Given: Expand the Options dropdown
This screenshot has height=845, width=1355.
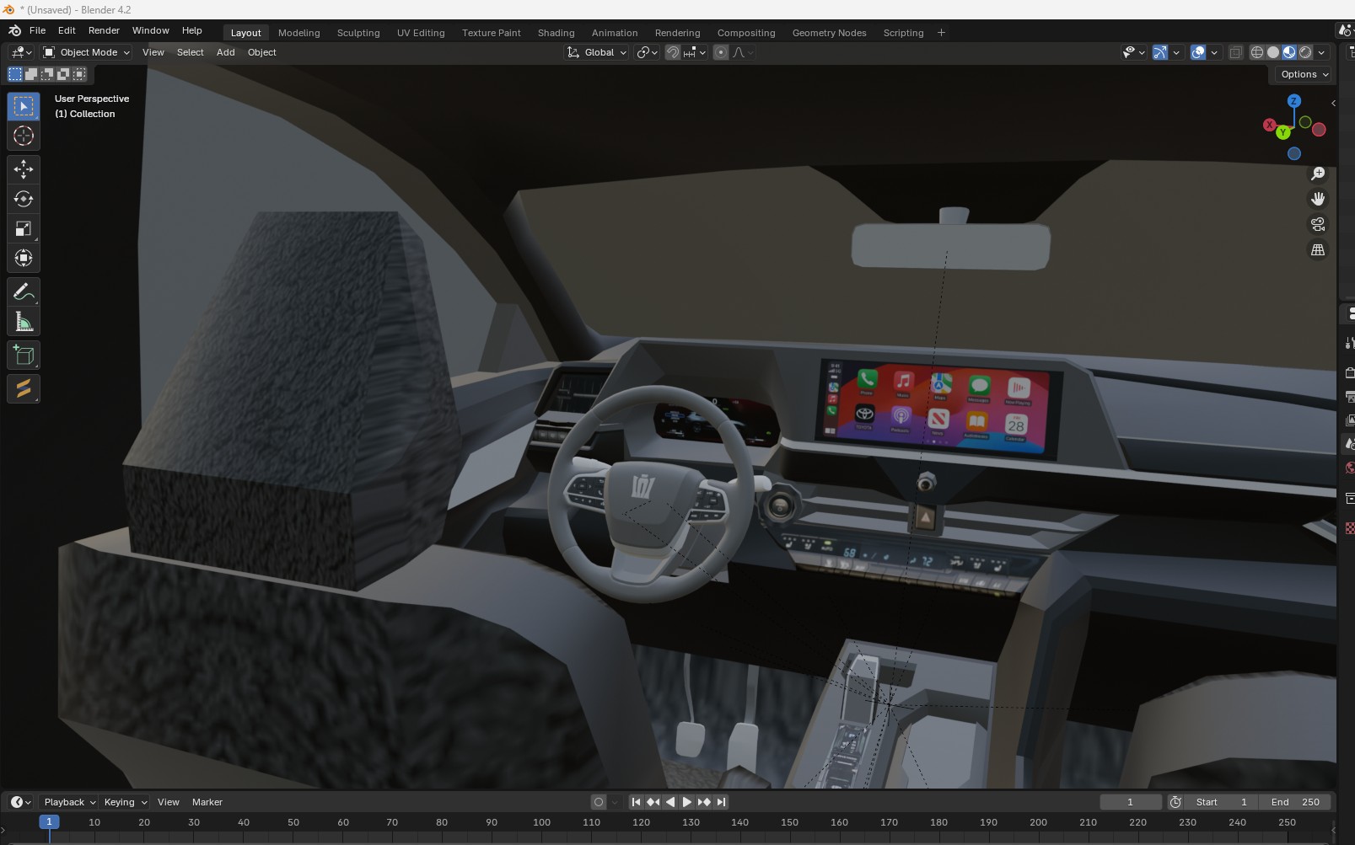Looking at the screenshot, I should click(x=1304, y=74).
